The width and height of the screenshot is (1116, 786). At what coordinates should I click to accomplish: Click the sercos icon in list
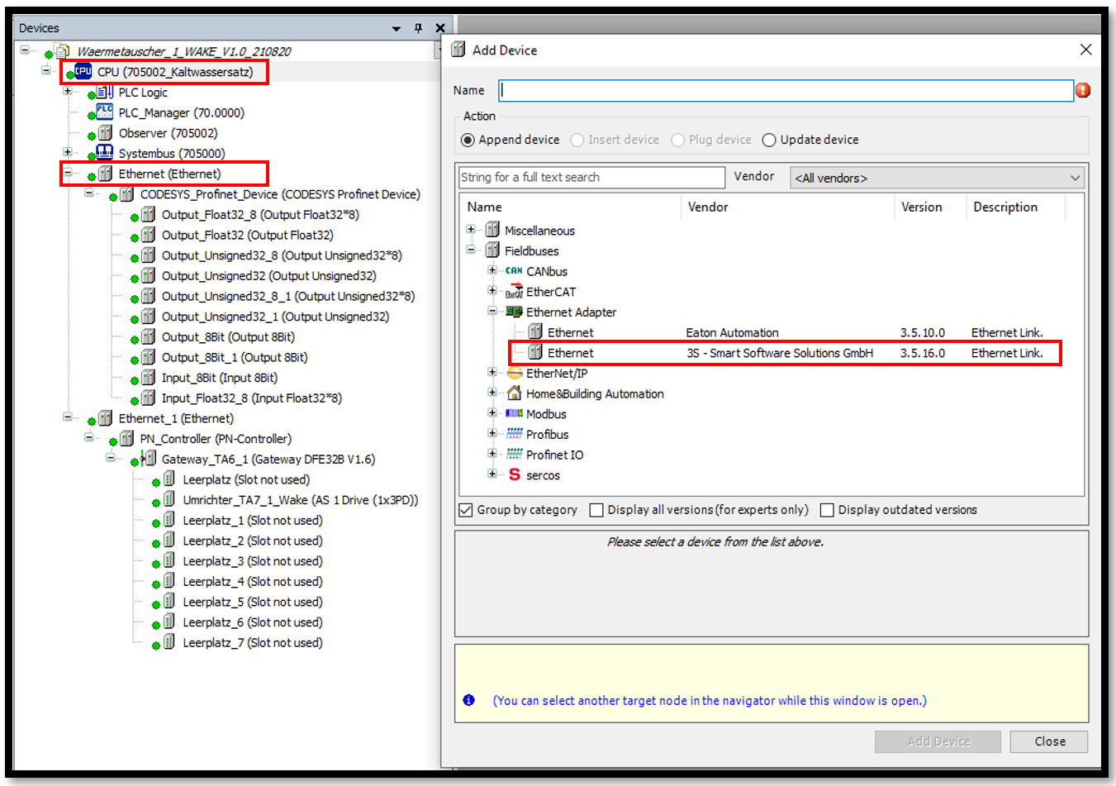click(x=514, y=475)
